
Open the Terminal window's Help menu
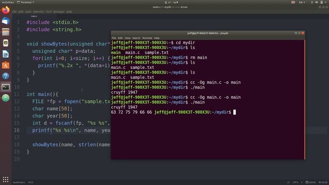tap(157, 38)
